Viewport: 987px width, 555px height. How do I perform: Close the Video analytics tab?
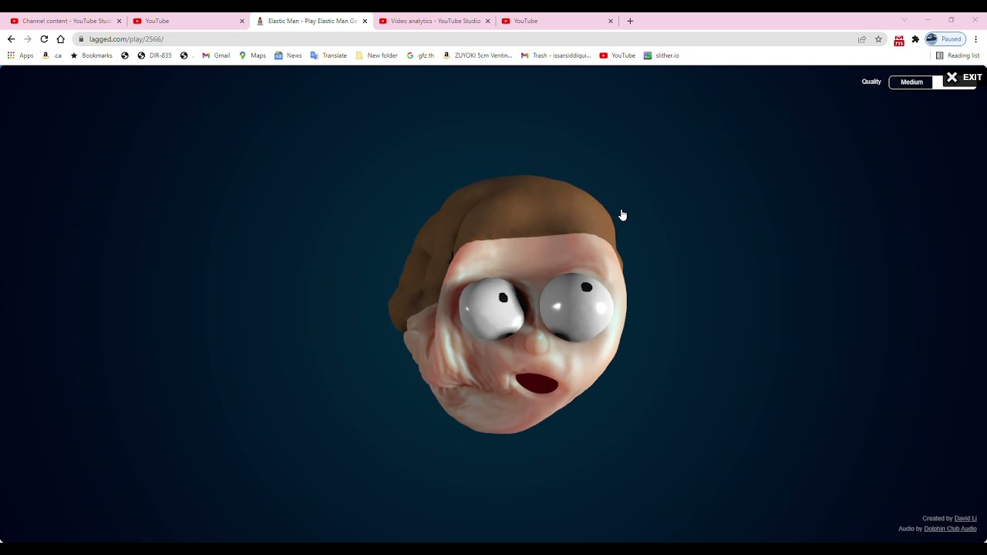pyautogui.click(x=487, y=22)
